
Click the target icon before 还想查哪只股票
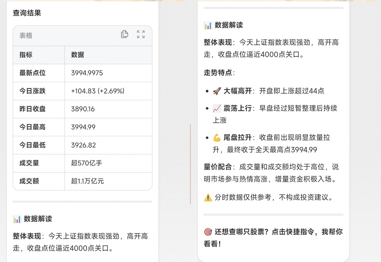point(207,232)
